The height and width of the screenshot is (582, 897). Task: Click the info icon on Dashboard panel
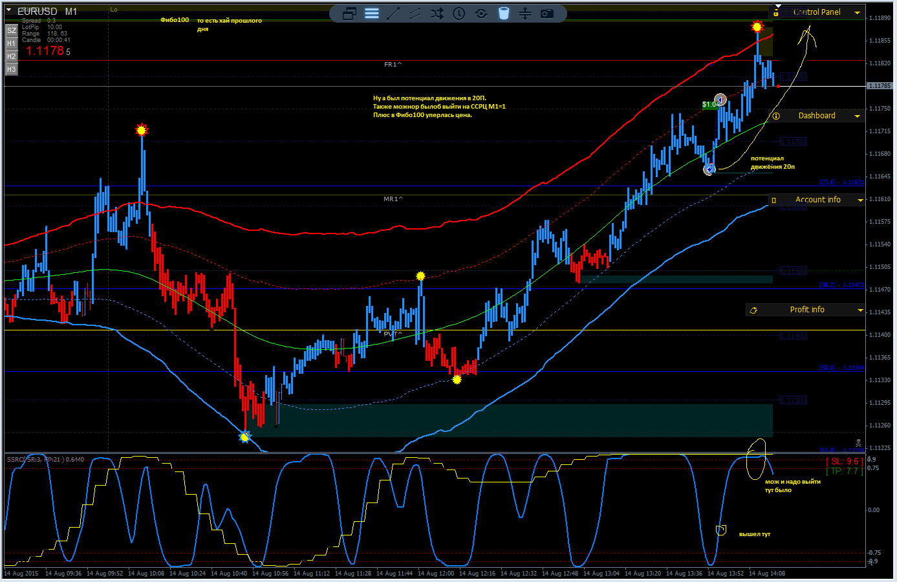[776, 116]
